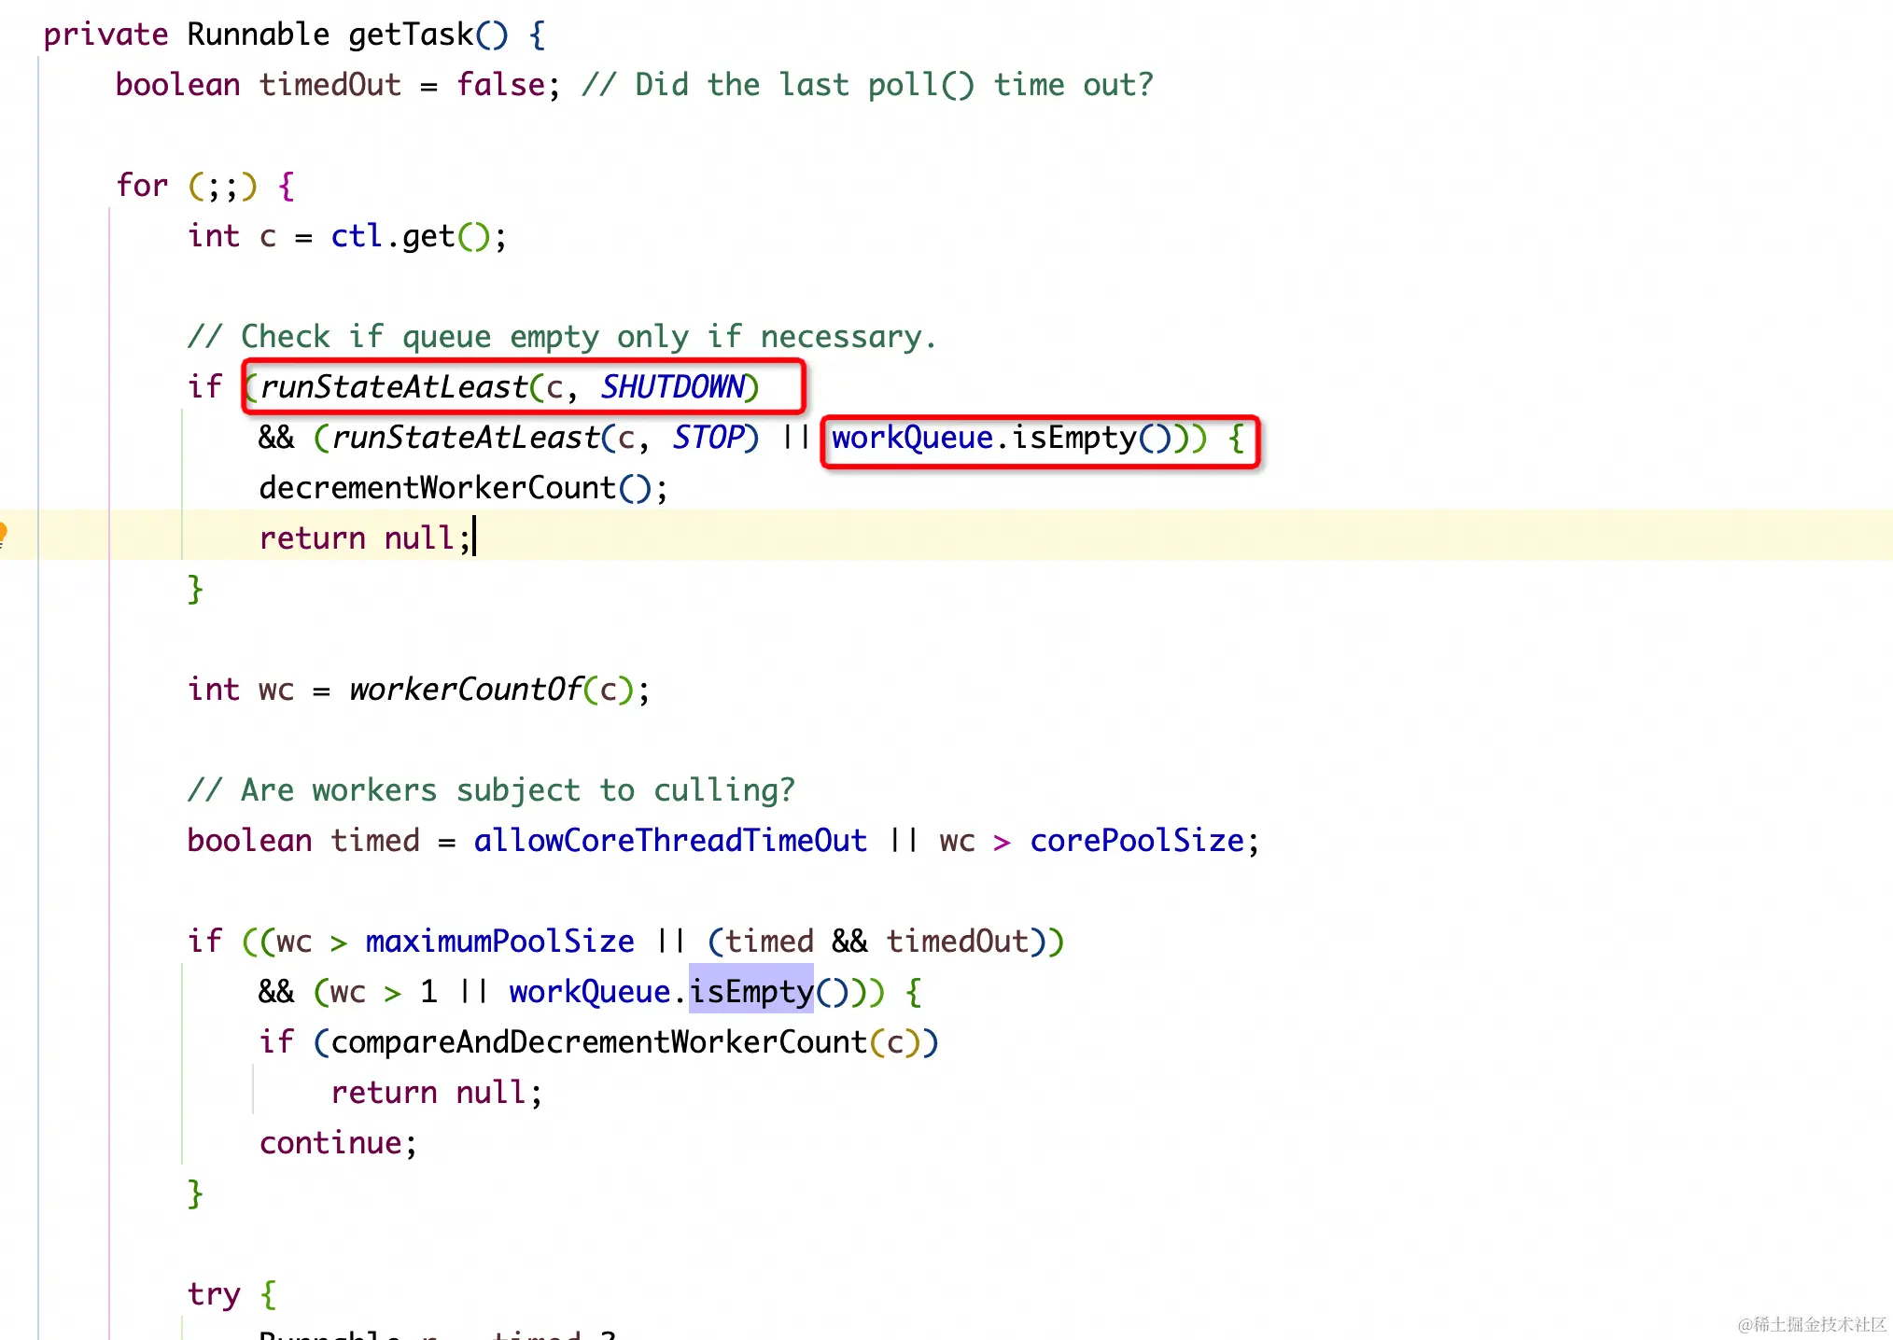Click the highlighted isEmpty method call
The height and width of the screenshot is (1340, 1893).
750,991
